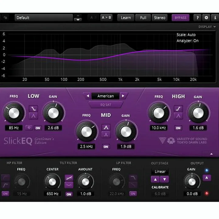
Task: Click the 2.5 kHz mid frequency value field
Action: pyautogui.click(x=86, y=147)
